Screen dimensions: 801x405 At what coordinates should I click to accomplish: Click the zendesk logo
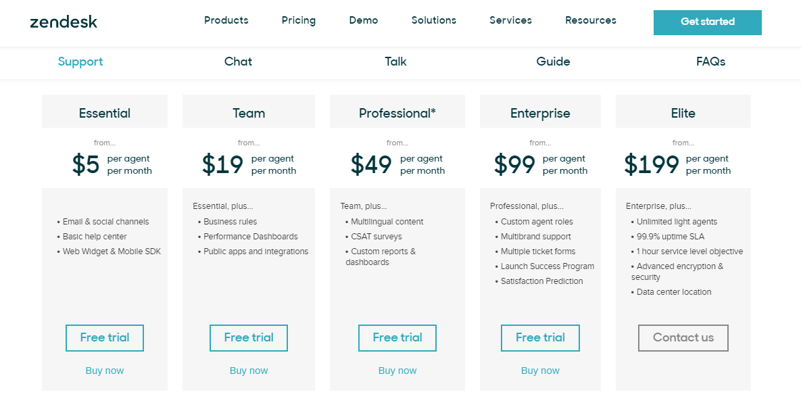64,22
